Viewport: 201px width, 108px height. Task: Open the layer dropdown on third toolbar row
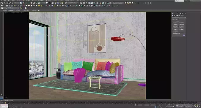click(x=11, y=8)
